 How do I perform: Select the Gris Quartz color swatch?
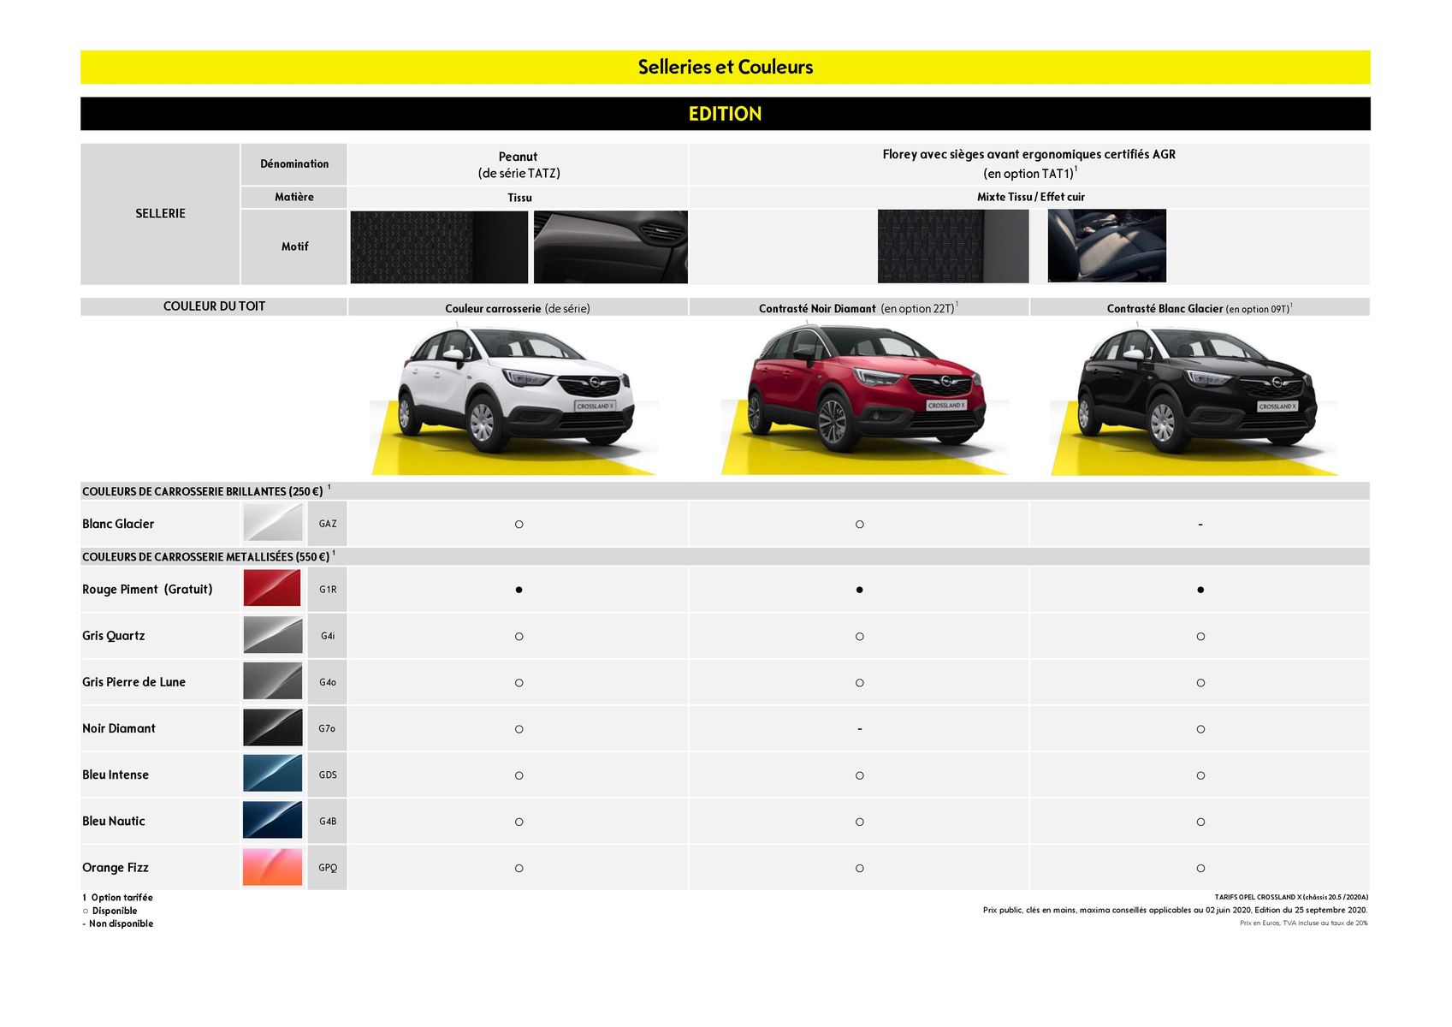[273, 636]
